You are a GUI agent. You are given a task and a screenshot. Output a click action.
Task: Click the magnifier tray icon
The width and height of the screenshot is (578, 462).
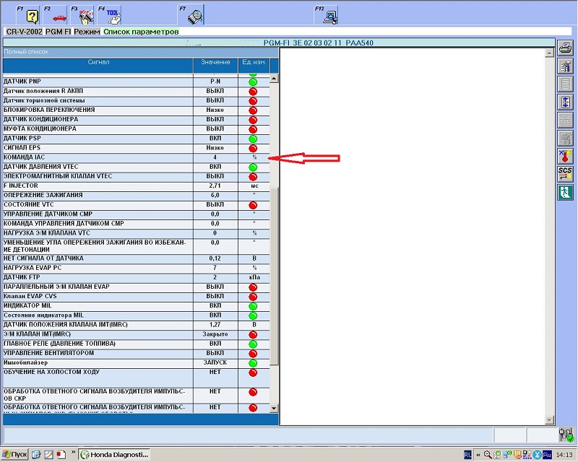pos(487,455)
